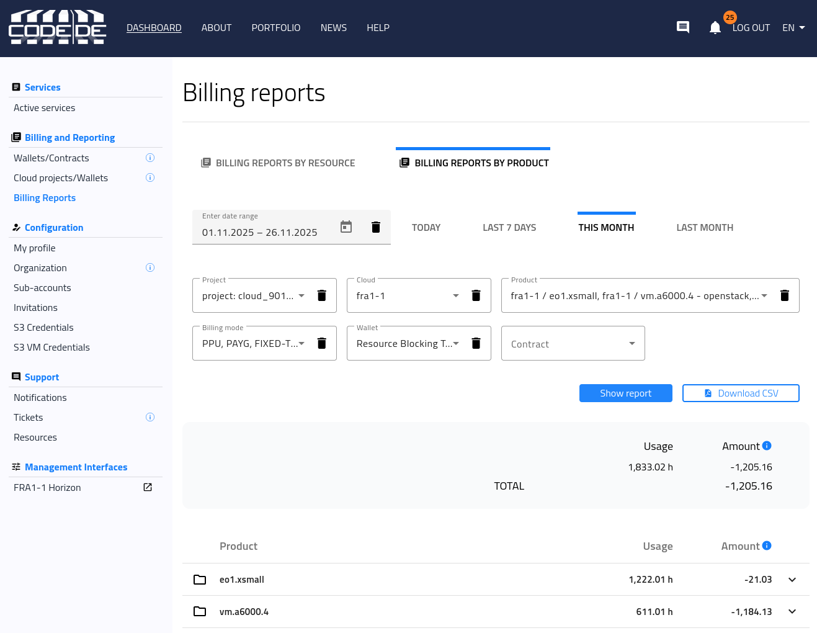Click the info icon next to Wallets/Contracts
Image resolution: width=817 pixels, height=633 pixels.
(x=150, y=158)
